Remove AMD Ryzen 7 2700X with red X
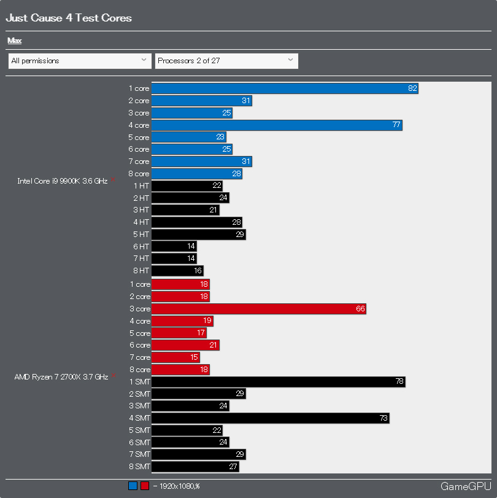Image resolution: width=497 pixels, height=498 pixels. tap(113, 375)
